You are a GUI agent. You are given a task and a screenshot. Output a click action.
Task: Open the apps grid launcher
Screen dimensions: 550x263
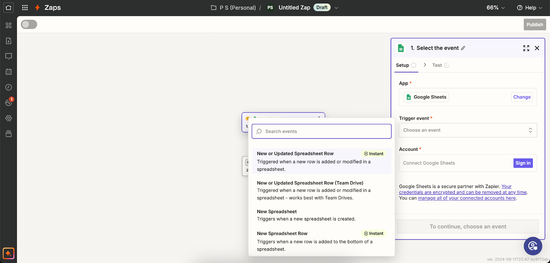click(25, 8)
